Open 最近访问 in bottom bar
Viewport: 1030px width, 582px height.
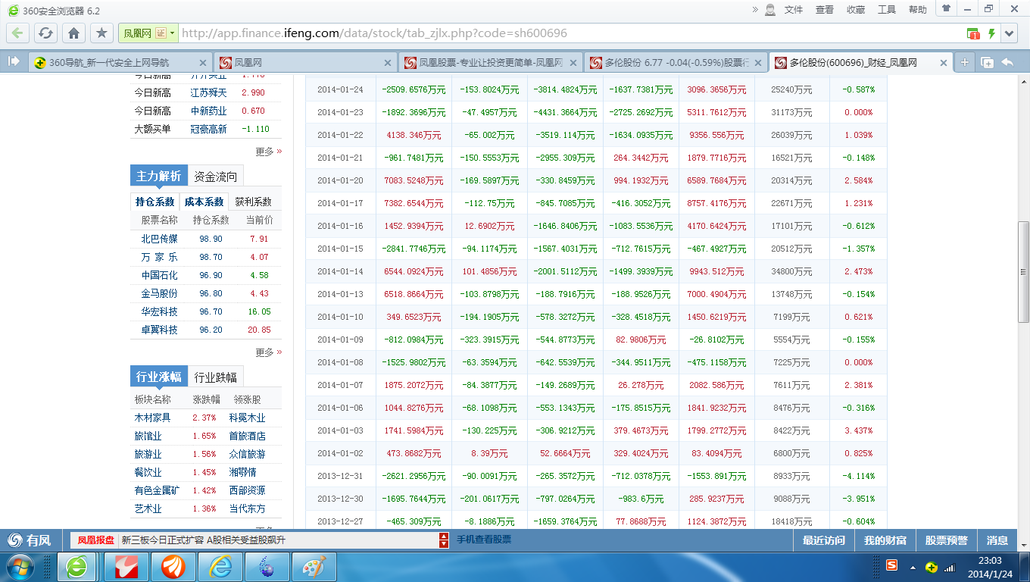824,540
